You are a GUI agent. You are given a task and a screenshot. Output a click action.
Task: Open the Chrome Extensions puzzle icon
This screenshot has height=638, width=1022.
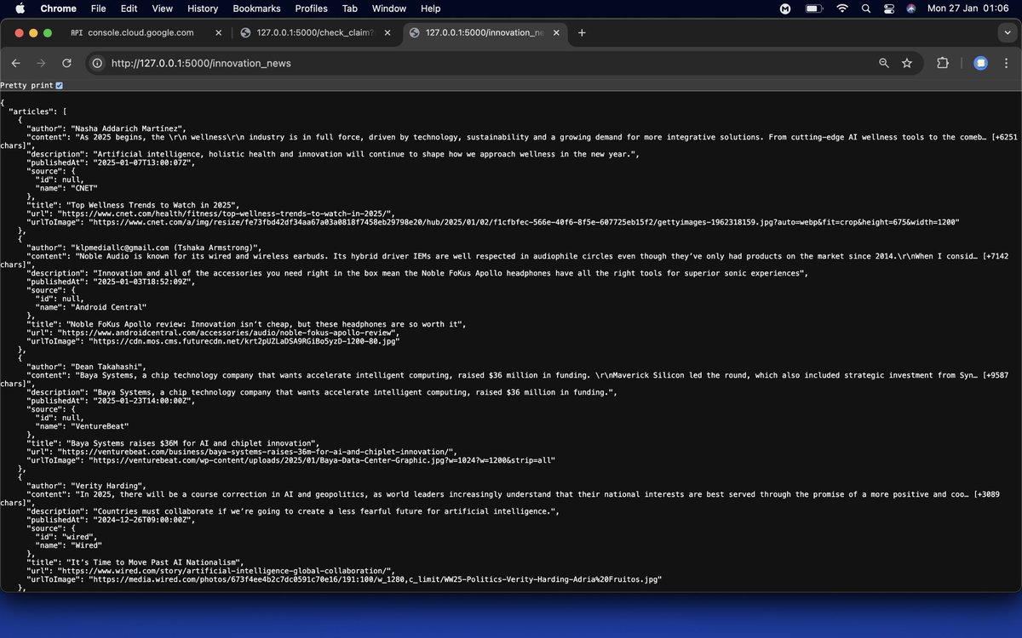[x=943, y=63]
